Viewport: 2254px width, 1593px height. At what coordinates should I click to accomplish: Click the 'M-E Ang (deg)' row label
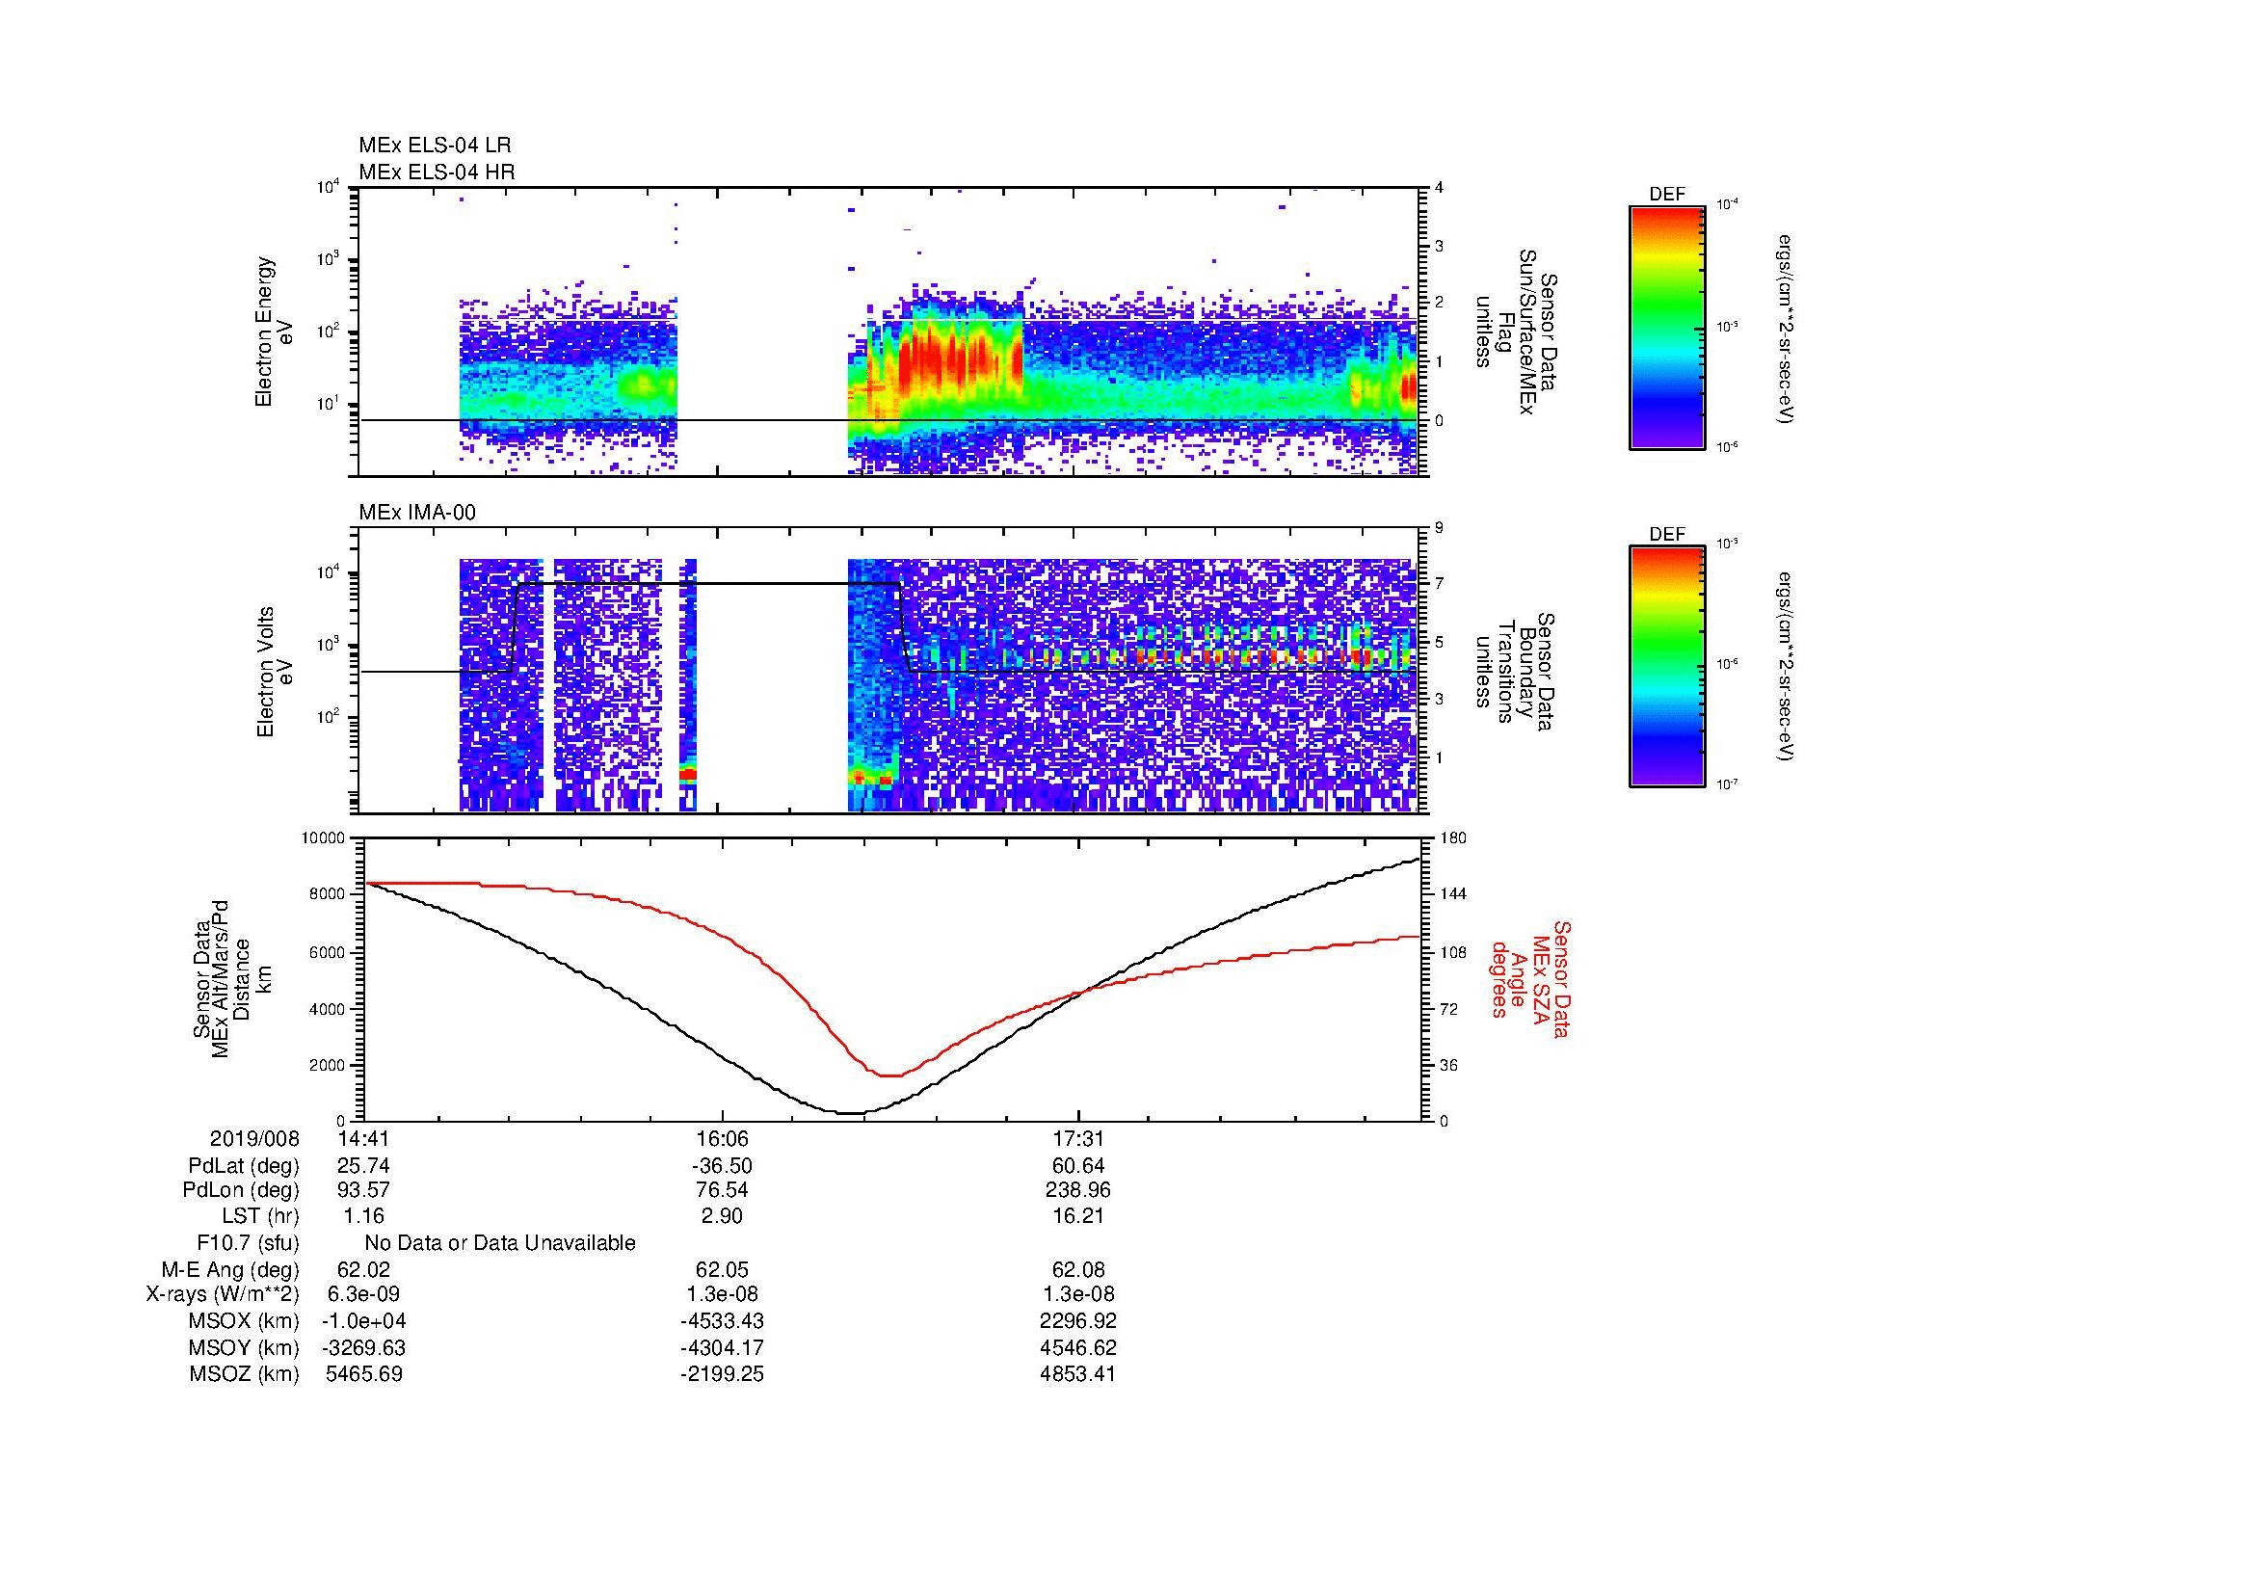point(230,1270)
